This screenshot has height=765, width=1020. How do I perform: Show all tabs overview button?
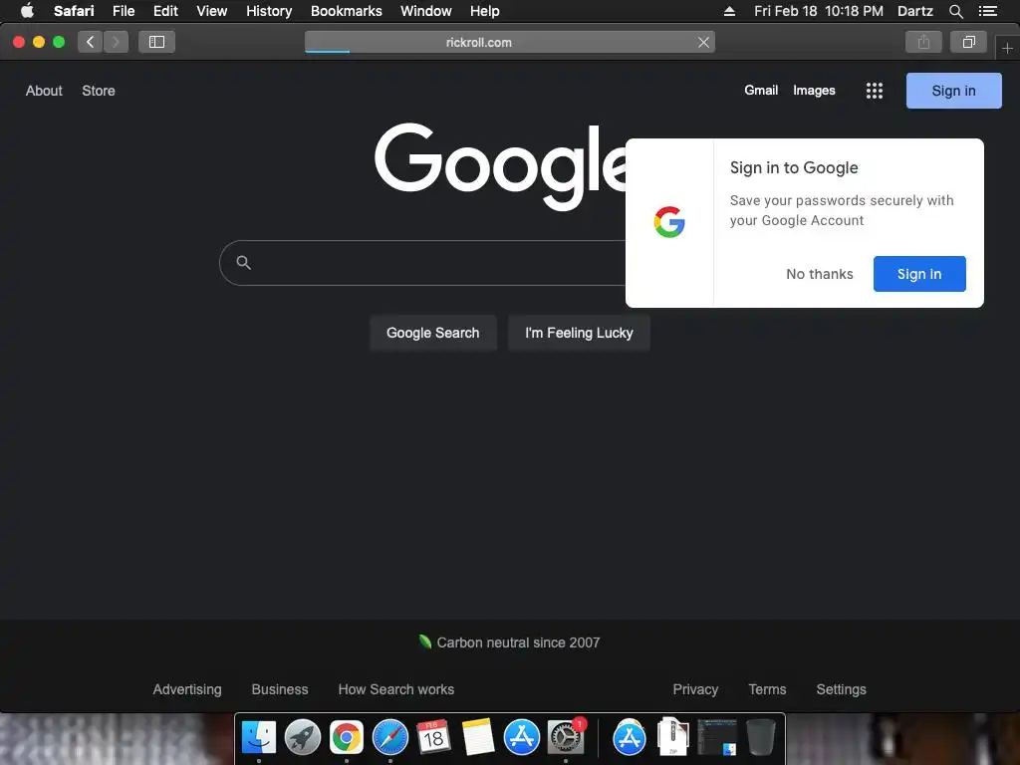(x=968, y=42)
